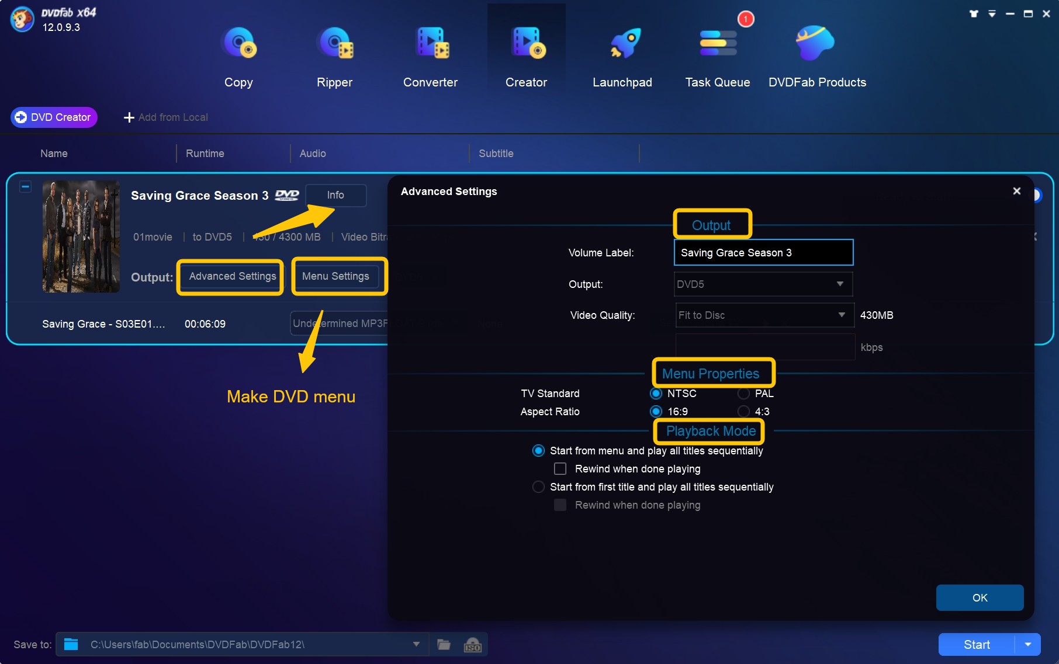
Task: Click the 430MB size value
Action: pyautogui.click(x=877, y=315)
